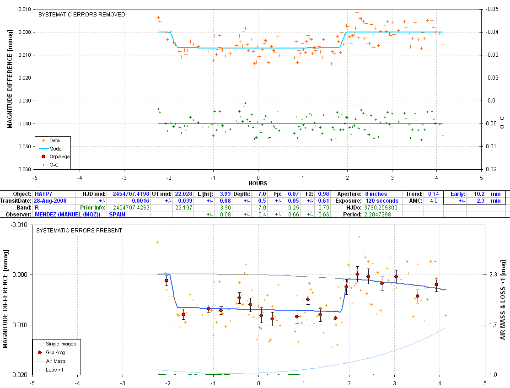Click the AIR MASS & LOSS +1 axis title
Image resolution: width=510 pixels, height=388 pixels.
pos(503,300)
